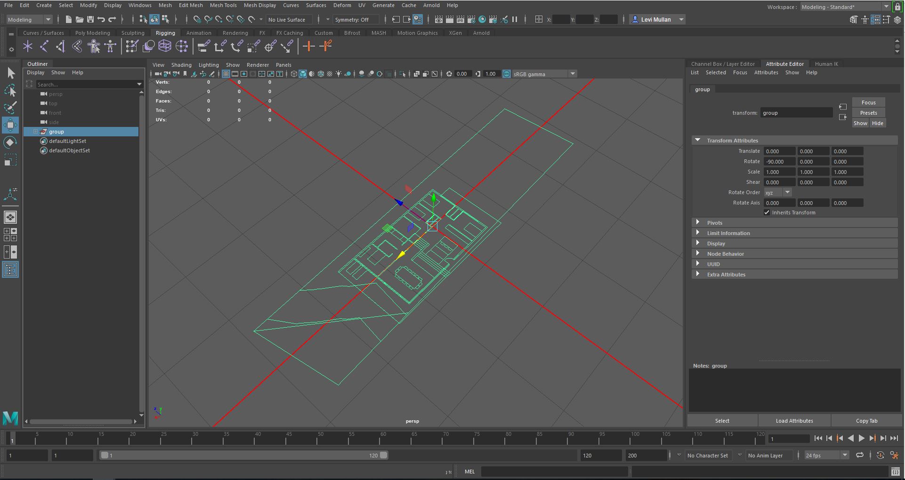The image size is (905, 480).
Task: Expand the group node in Outliner
Action: pyautogui.click(x=35, y=132)
